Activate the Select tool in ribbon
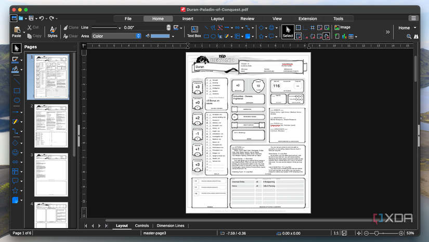The width and height of the screenshot is (429, 242). tap(288, 32)
